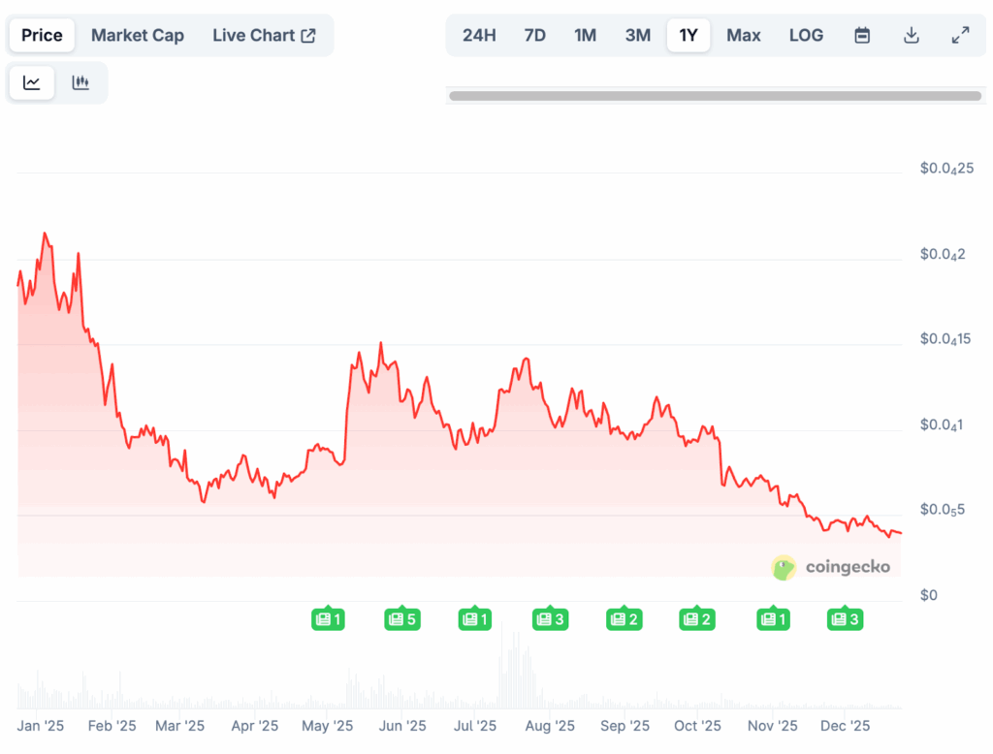Choose the Max time range
Image resolution: width=993 pixels, height=754 pixels.
(x=743, y=35)
